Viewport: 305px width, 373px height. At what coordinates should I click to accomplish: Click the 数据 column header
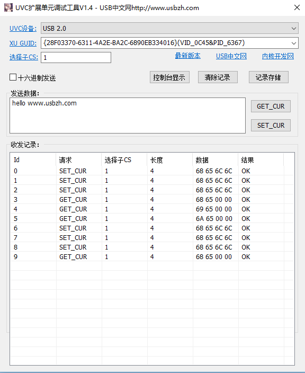click(x=216, y=160)
